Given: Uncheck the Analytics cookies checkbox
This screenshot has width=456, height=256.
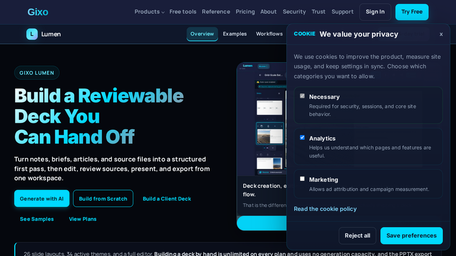Looking at the screenshot, I should [x=302, y=137].
